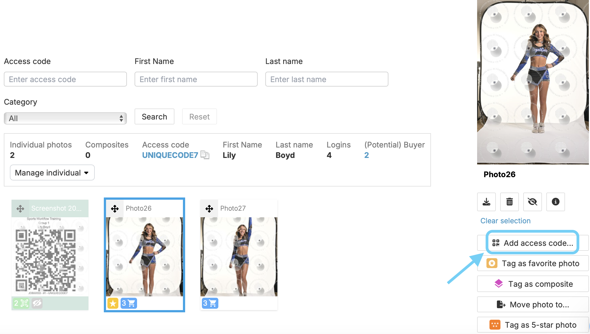
Task: Click the trash delete photo icon
Action: point(510,202)
